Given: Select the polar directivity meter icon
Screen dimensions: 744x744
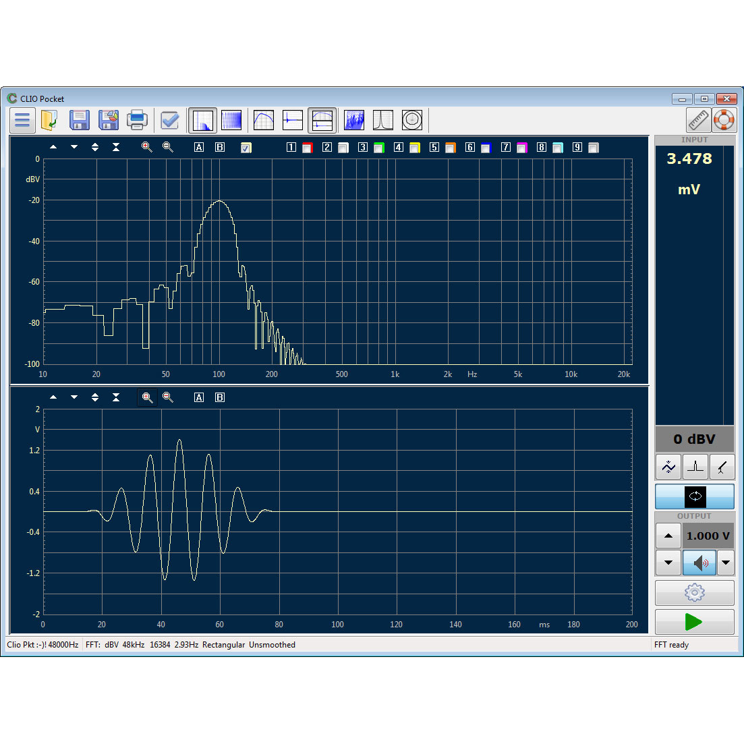Looking at the screenshot, I should click(x=412, y=120).
